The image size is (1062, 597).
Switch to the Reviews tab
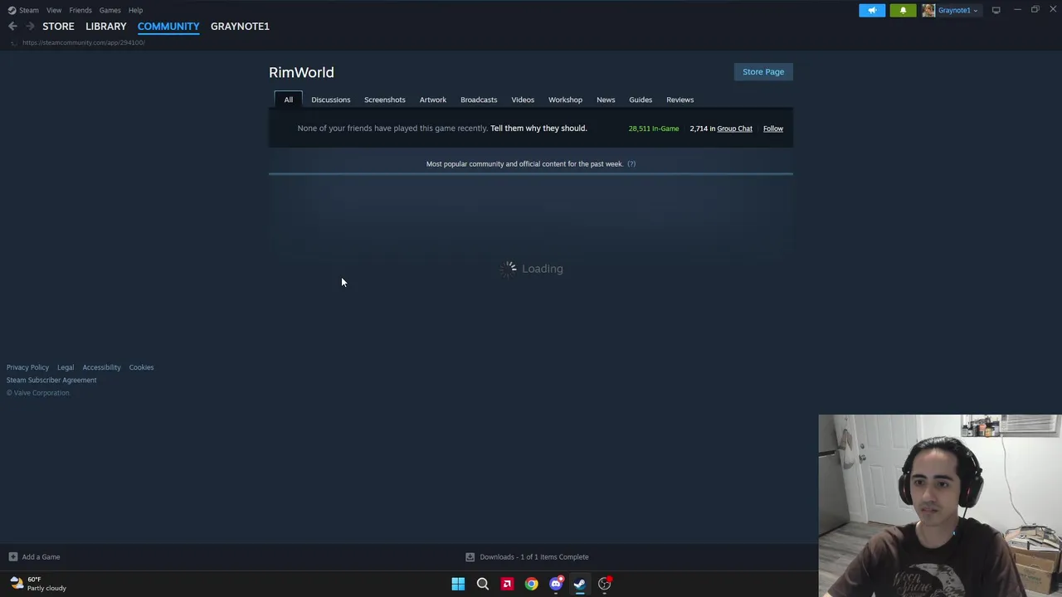[x=680, y=99]
